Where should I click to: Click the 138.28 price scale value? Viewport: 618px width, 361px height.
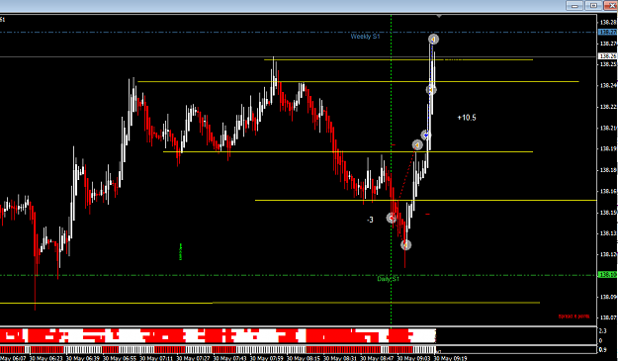(608, 23)
